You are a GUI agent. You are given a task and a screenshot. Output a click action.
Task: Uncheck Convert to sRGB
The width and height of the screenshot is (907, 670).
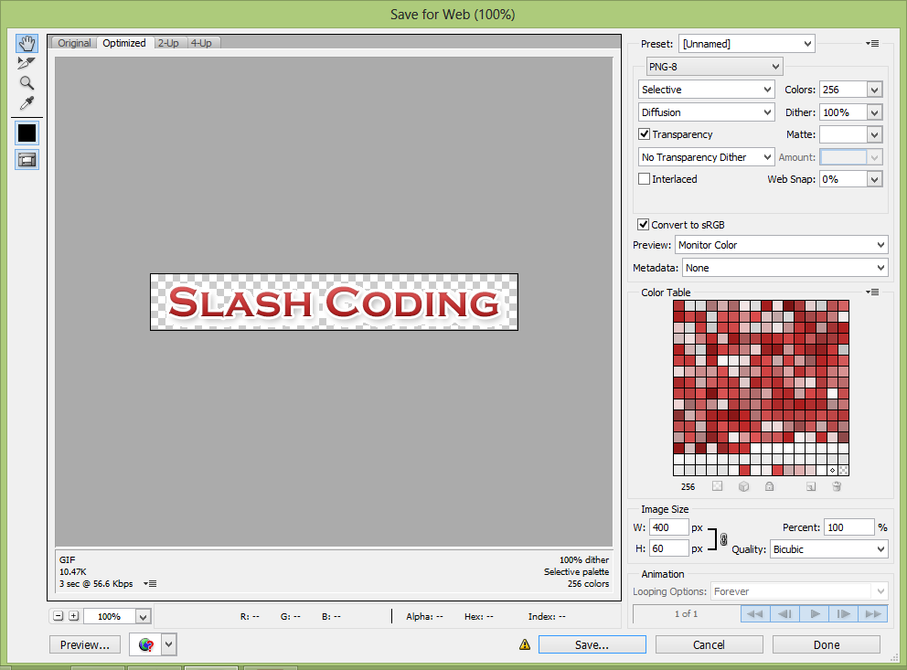[x=643, y=224]
